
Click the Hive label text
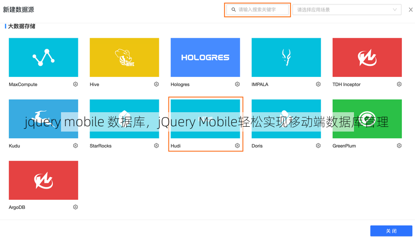pos(94,85)
